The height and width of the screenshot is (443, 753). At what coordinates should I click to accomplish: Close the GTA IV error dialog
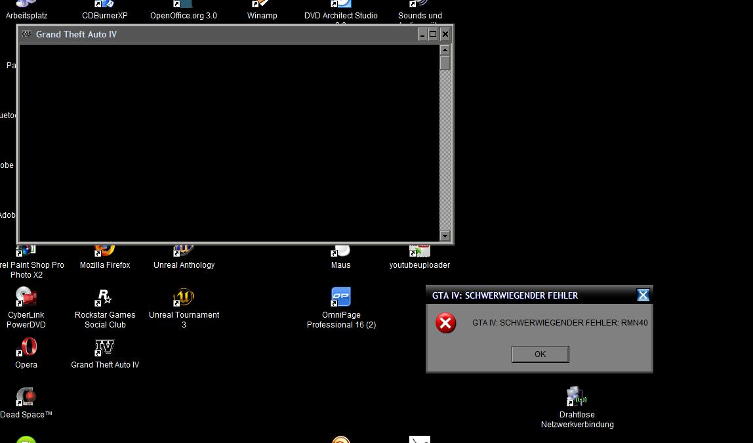[x=643, y=295]
